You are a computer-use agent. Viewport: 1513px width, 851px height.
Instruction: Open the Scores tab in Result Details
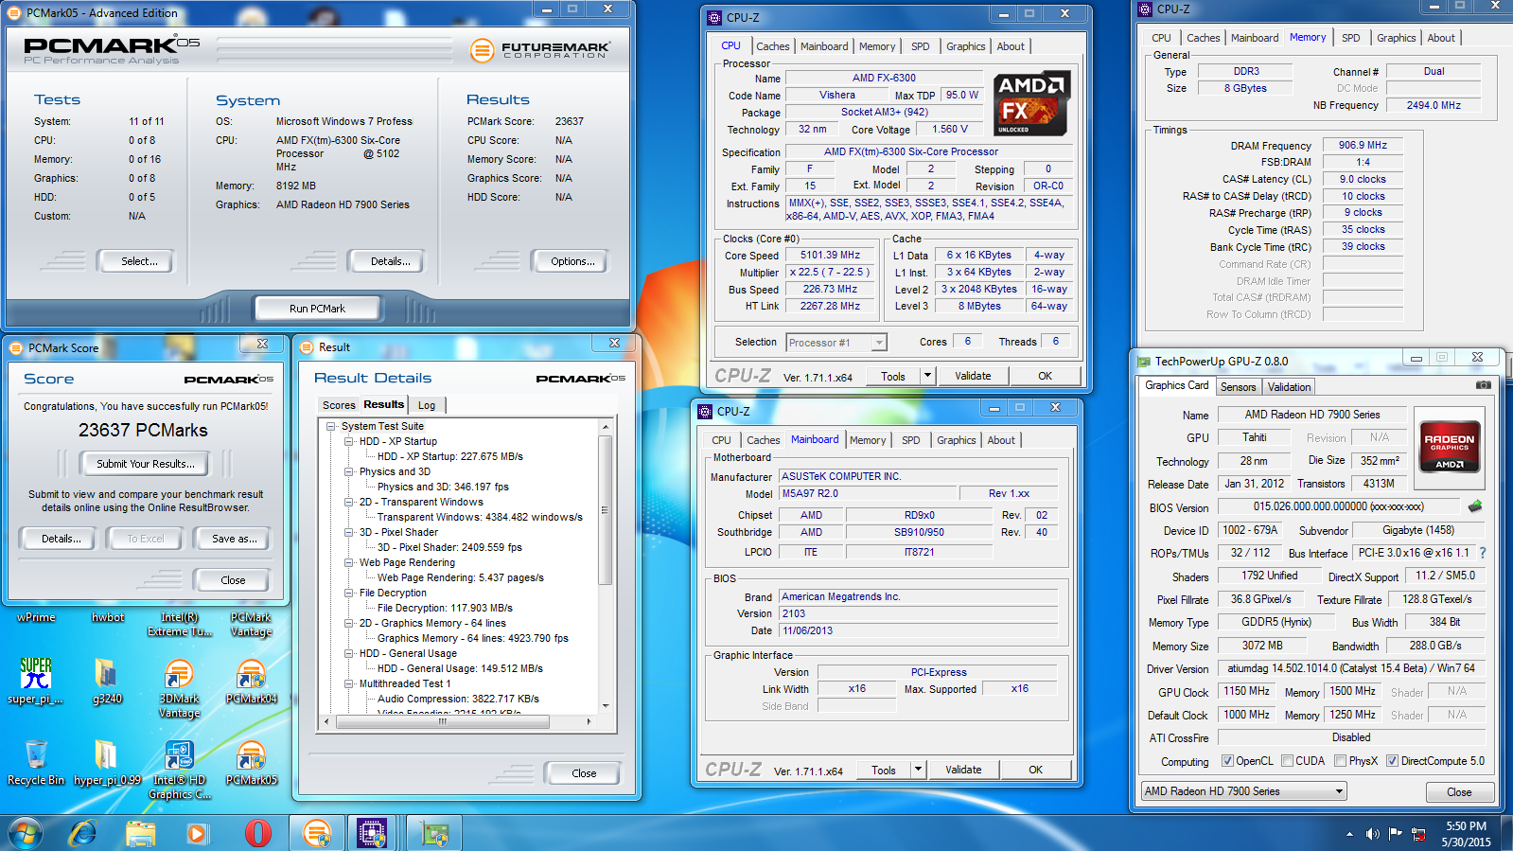[339, 405]
